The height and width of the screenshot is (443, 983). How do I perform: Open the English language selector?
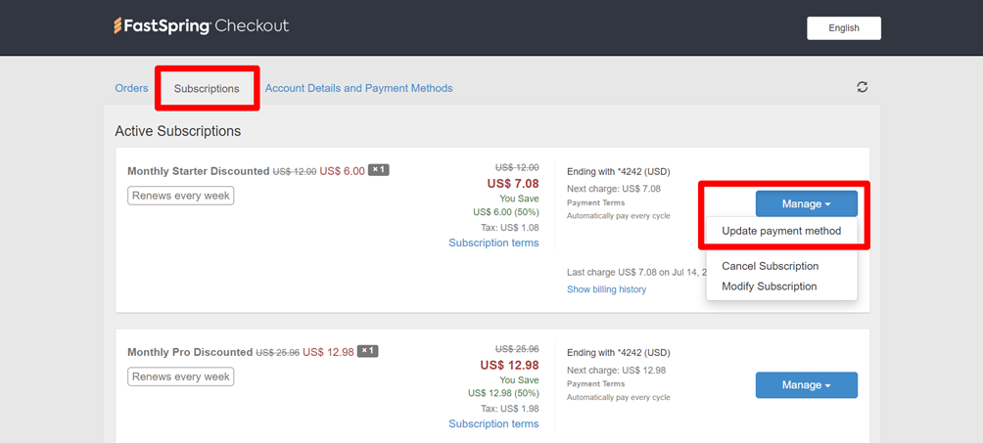(x=844, y=28)
